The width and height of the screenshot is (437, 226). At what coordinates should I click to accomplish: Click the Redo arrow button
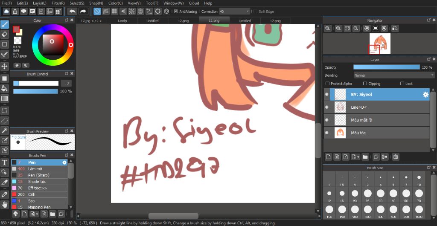pos(83,12)
